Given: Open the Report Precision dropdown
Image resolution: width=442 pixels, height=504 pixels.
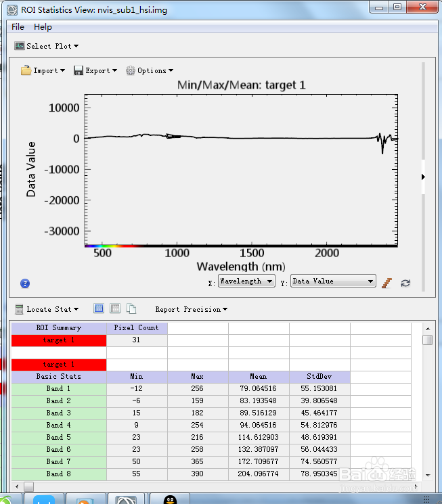Looking at the screenshot, I should (x=192, y=309).
